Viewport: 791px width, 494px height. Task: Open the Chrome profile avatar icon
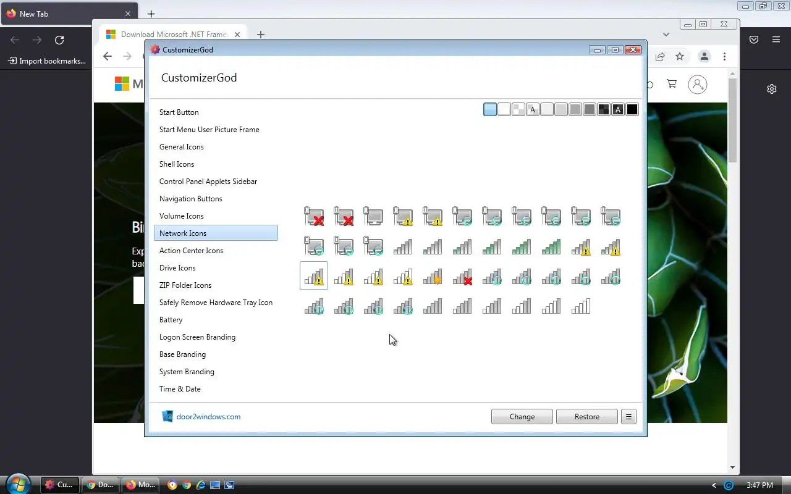tap(704, 56)
